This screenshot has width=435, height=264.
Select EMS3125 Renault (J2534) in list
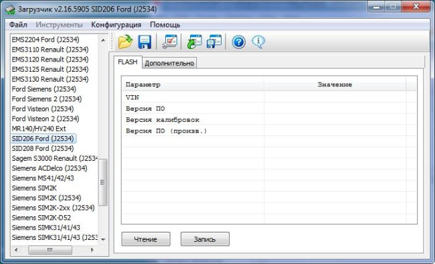50,69
